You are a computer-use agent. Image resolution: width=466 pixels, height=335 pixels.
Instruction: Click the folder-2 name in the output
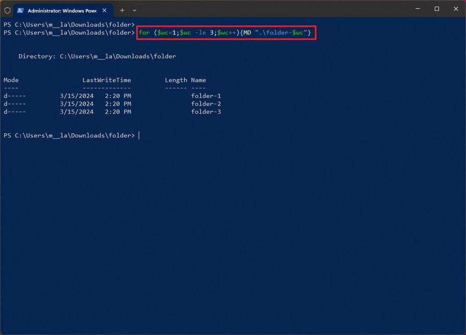click(x=205, y=103)
